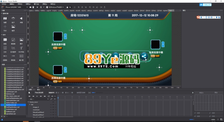Switch to the Output (输出) tab
This screenshot has width=224, height=122.
[x=39, y=90]
